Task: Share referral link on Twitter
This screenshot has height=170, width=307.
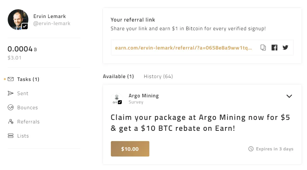Action: (285, 48)
